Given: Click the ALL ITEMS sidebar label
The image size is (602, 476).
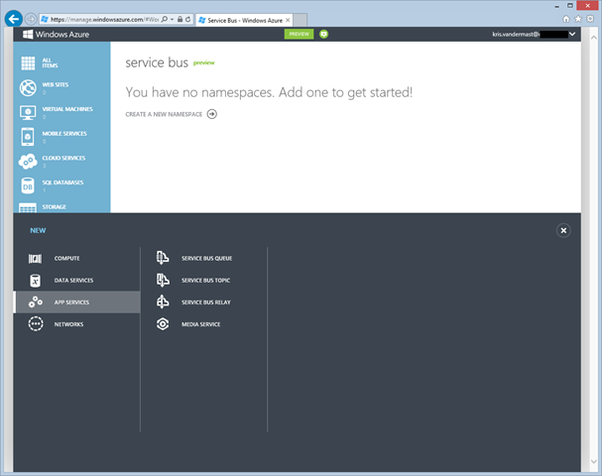Looking at the screenshot, I should pyautogui.click(x=50, y=62).
